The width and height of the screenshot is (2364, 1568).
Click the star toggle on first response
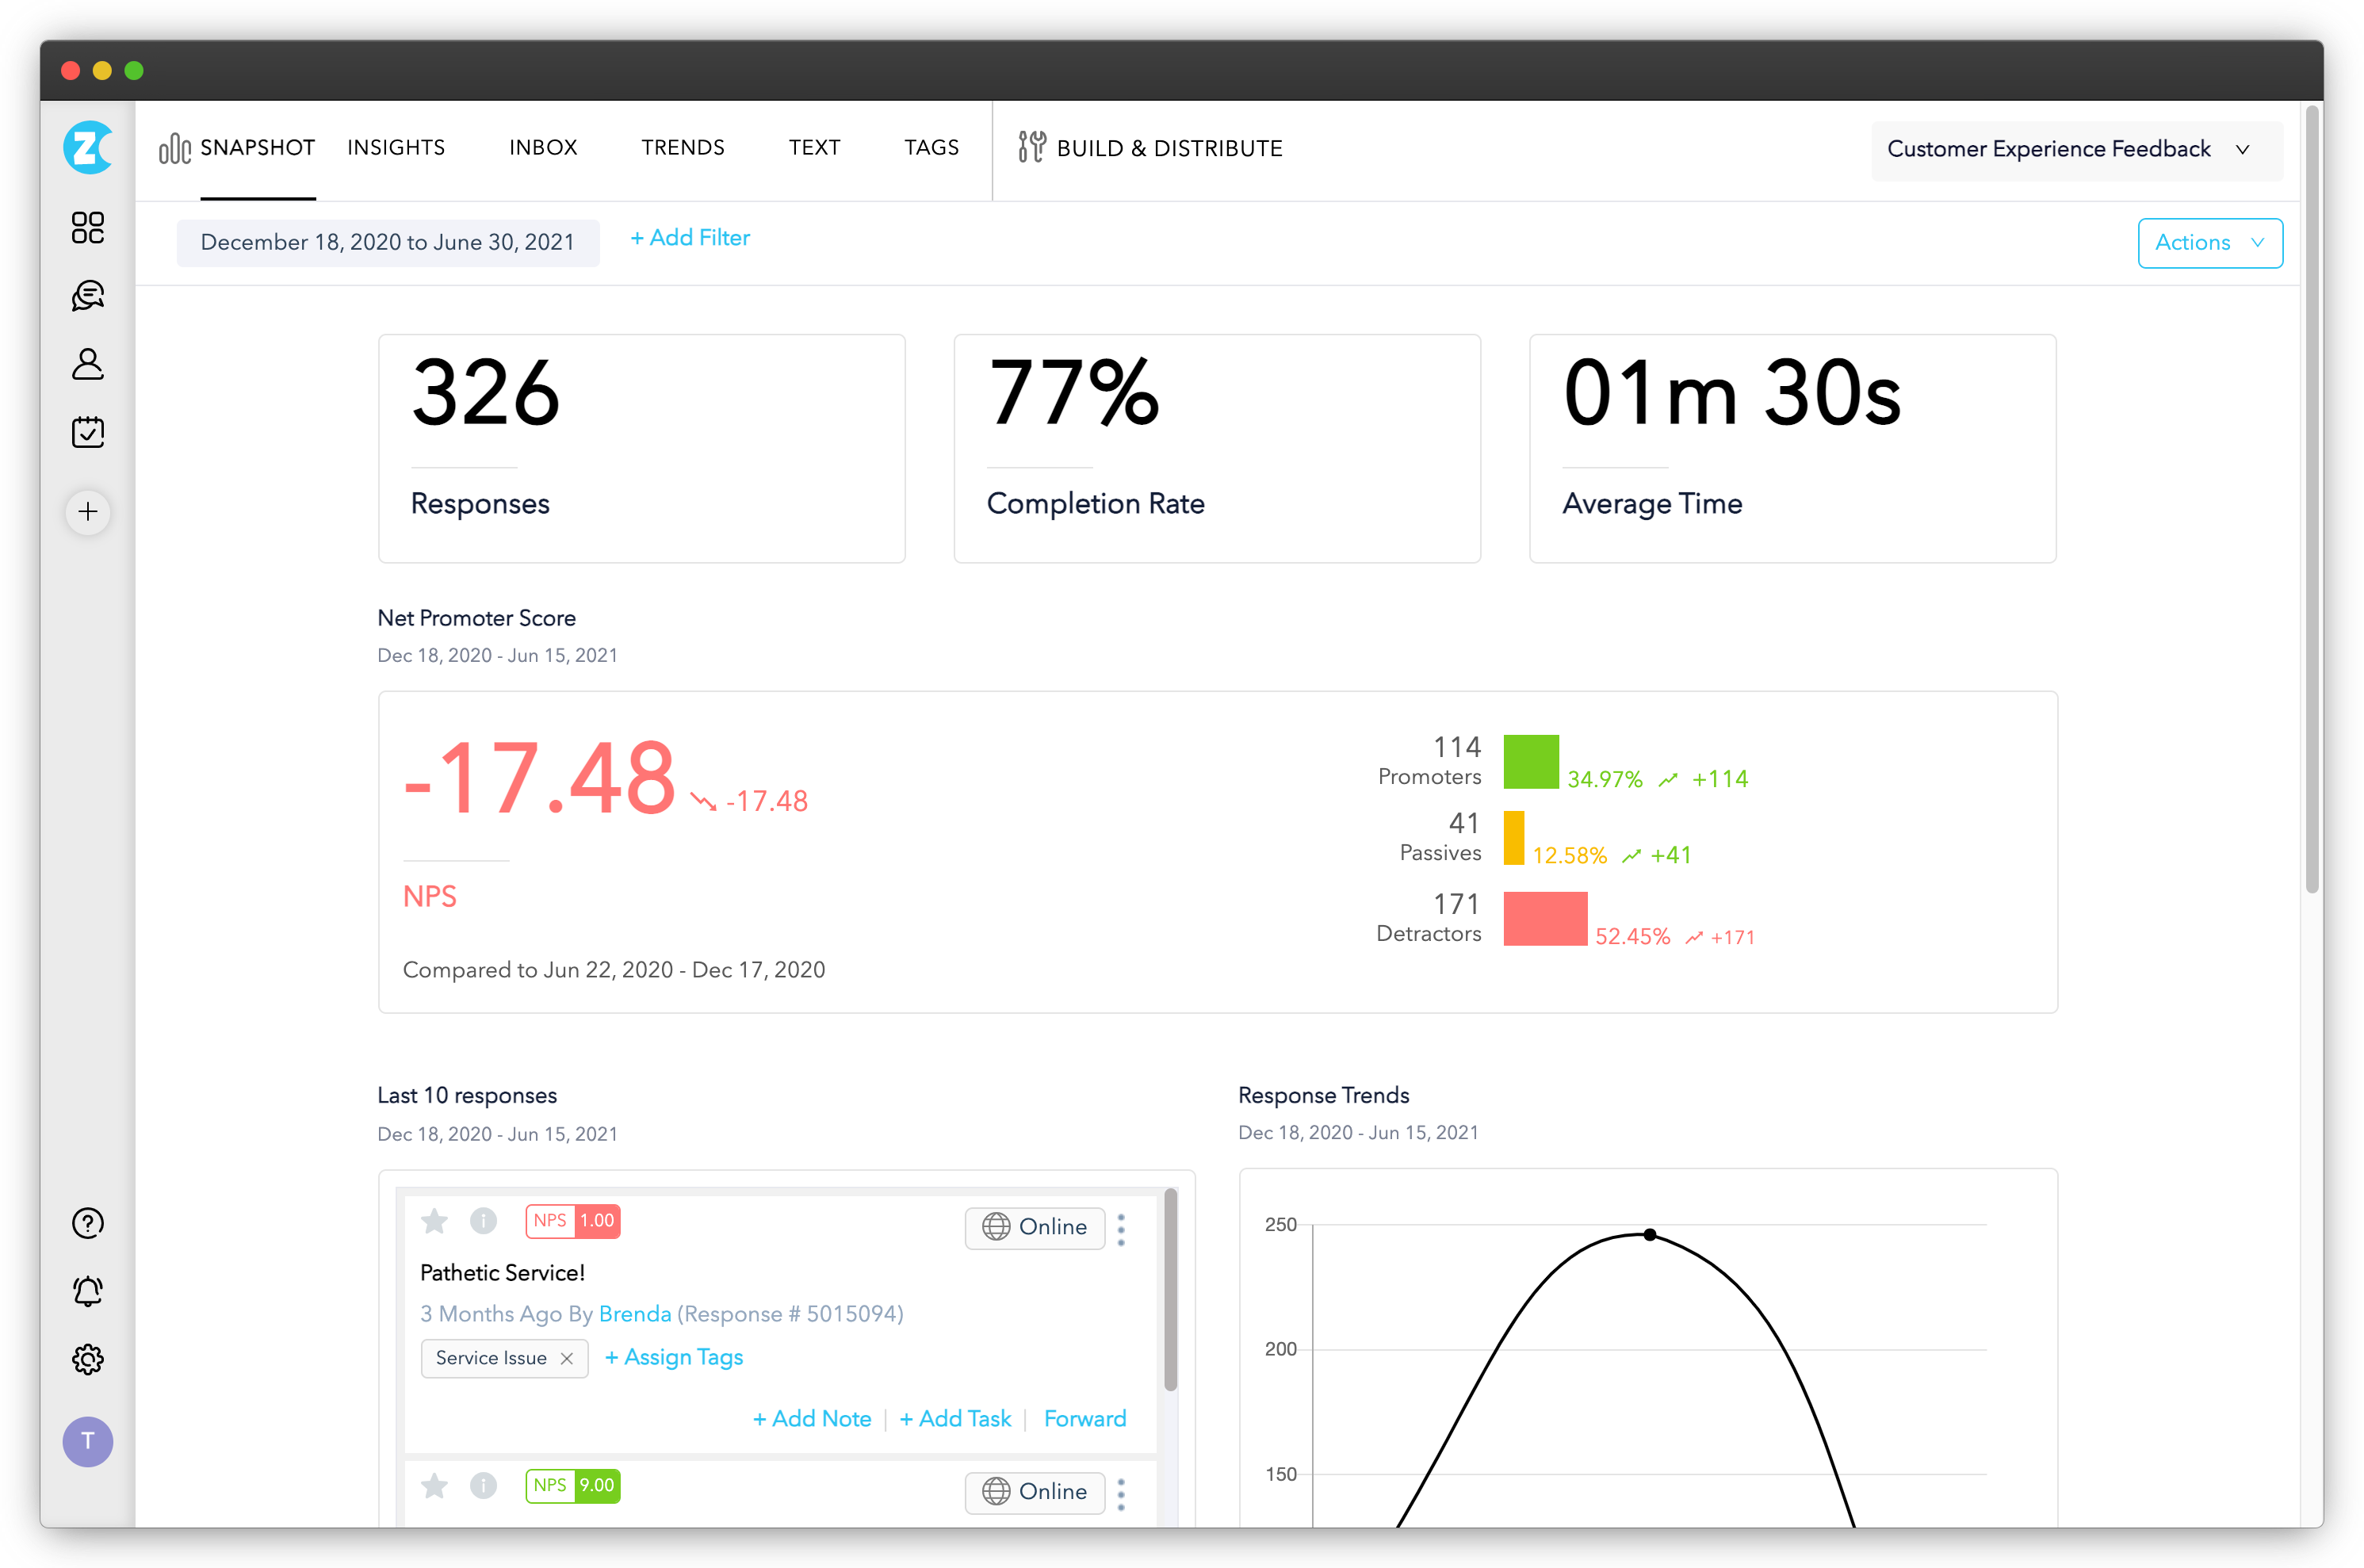(x=434, y=1222)
